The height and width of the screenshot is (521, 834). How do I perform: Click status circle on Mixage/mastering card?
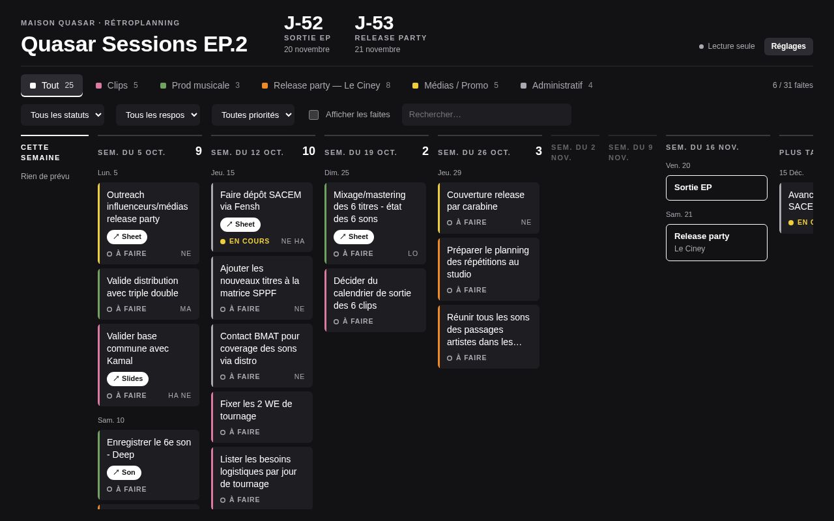(x=336, y=254)
